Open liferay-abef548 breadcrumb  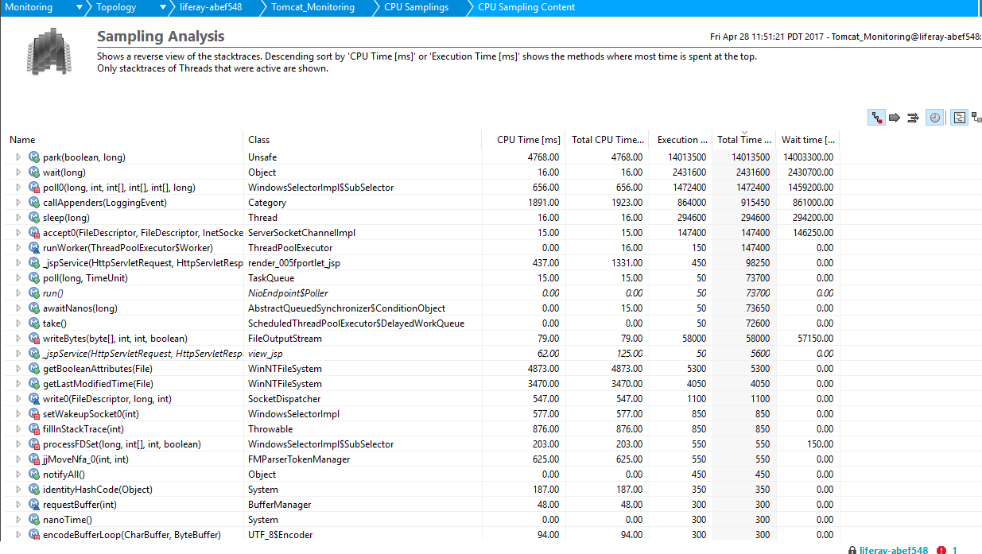coord(210,7)
